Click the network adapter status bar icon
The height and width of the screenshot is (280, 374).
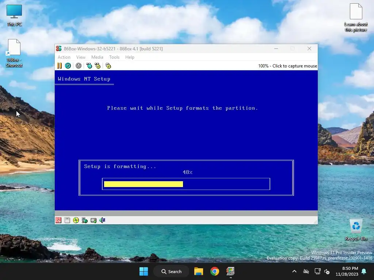(x=85, y=220)
